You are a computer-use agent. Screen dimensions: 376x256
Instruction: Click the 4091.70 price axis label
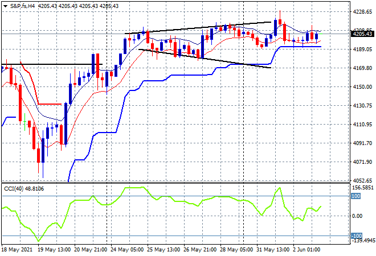point(362,143)
